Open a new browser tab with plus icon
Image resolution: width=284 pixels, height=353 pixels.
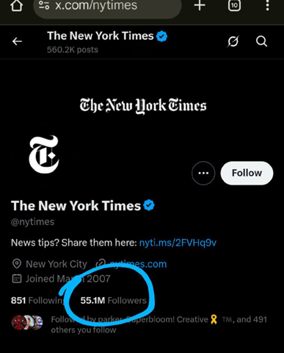200,5
